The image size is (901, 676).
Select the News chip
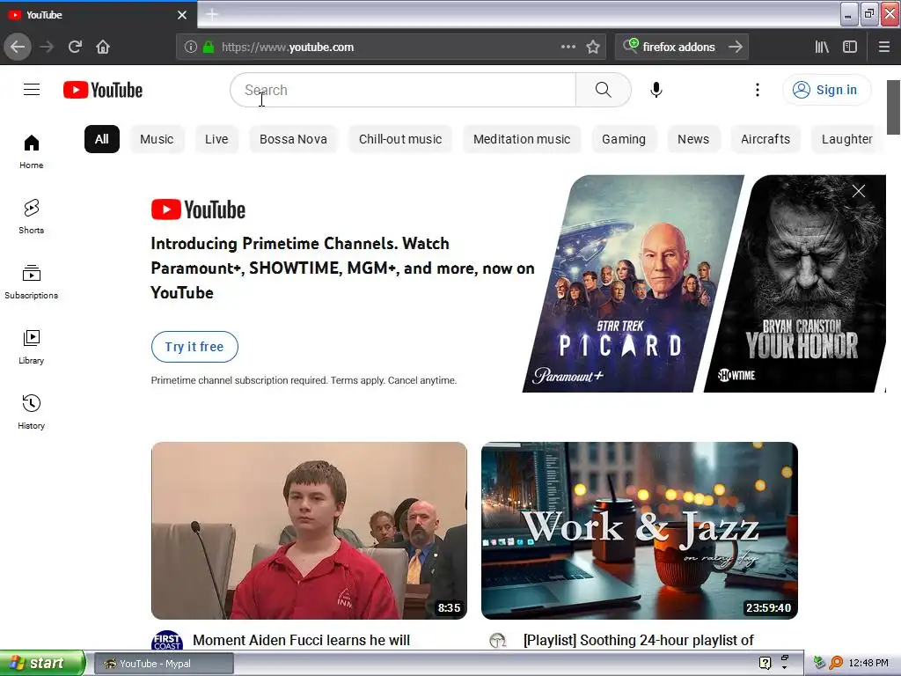coord(693,139)
